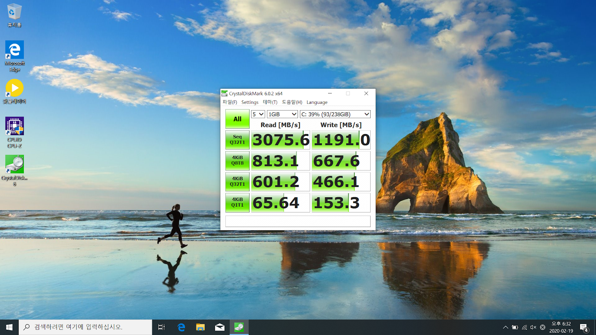Click the 4KiB Q1T1 read result 65.64
This screenshot has height=335, width=596.
pyautogui.click(x=280, y=202)
